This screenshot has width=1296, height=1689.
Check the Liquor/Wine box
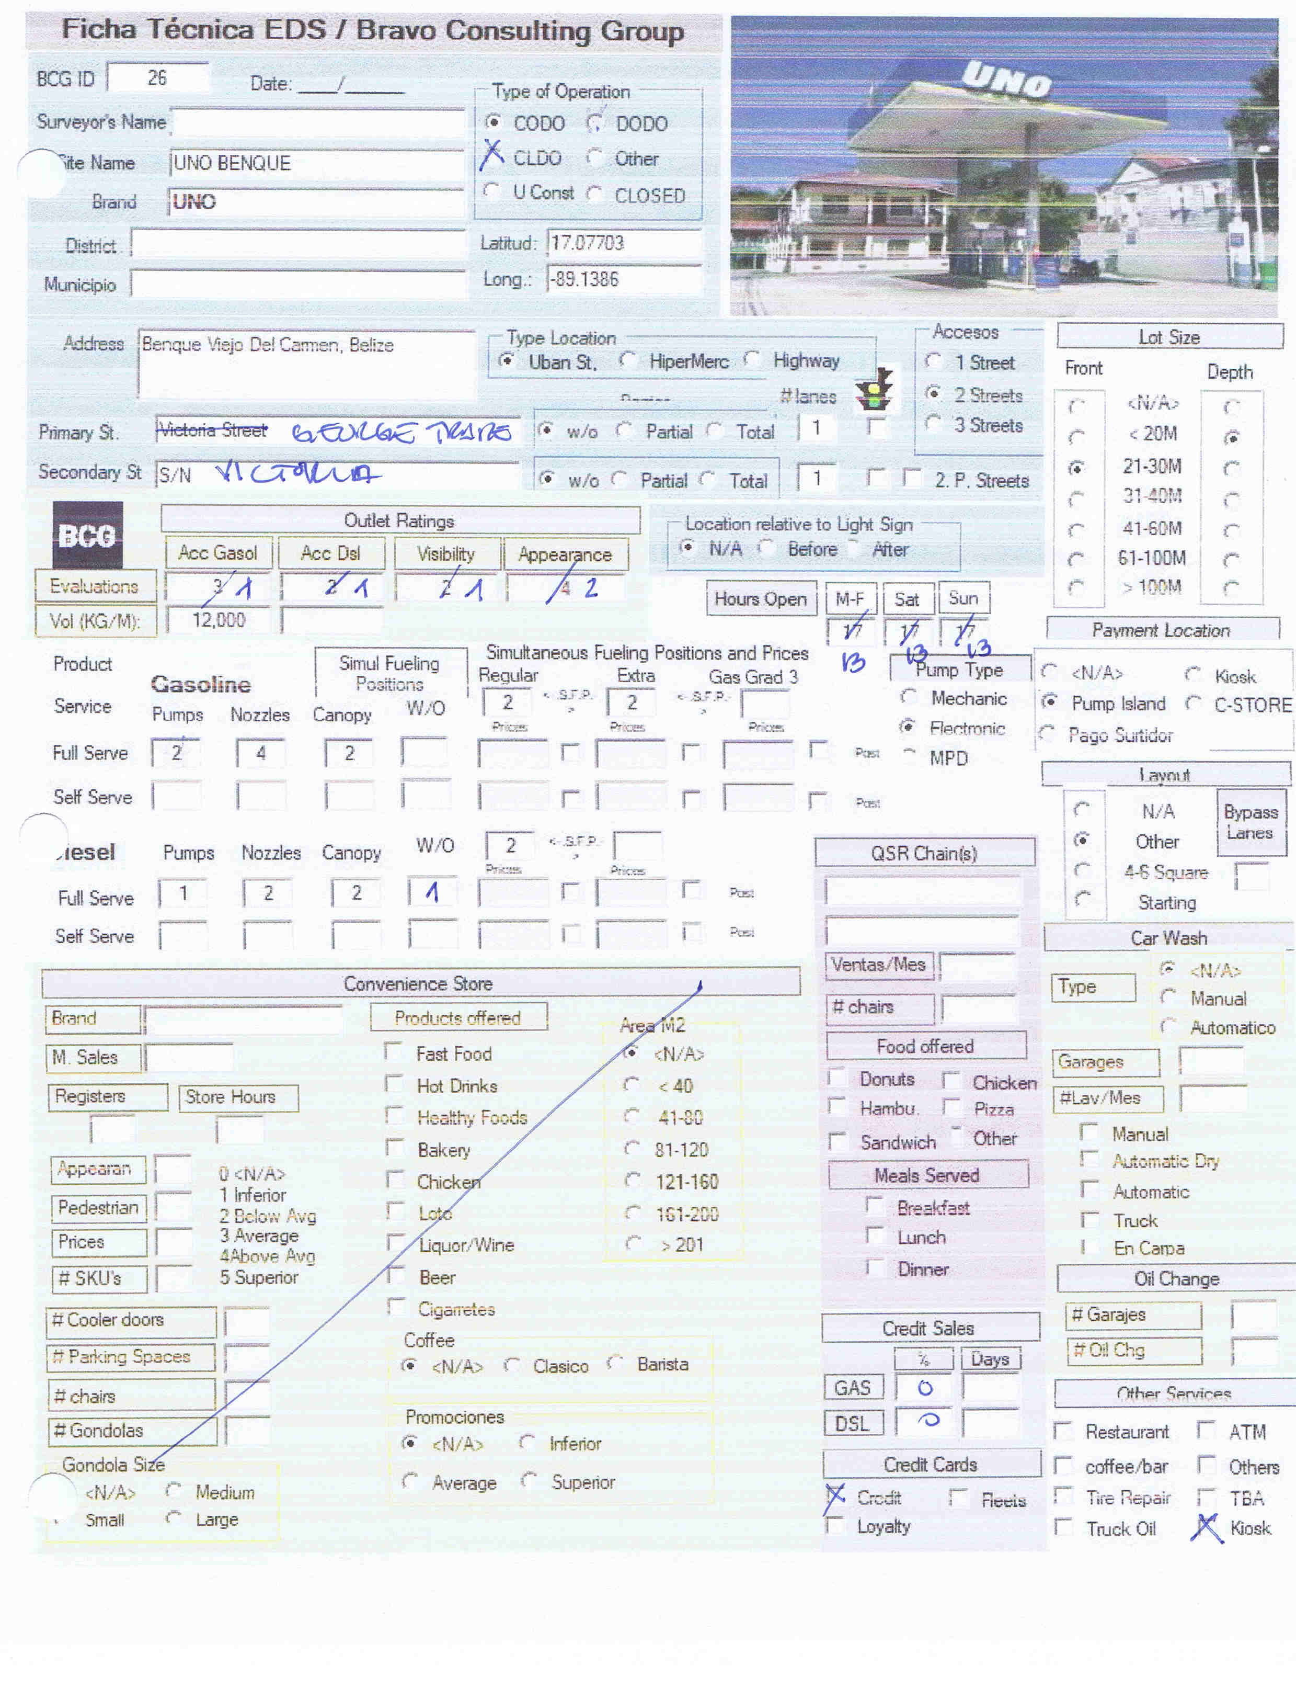click(x=396, y=1243)
